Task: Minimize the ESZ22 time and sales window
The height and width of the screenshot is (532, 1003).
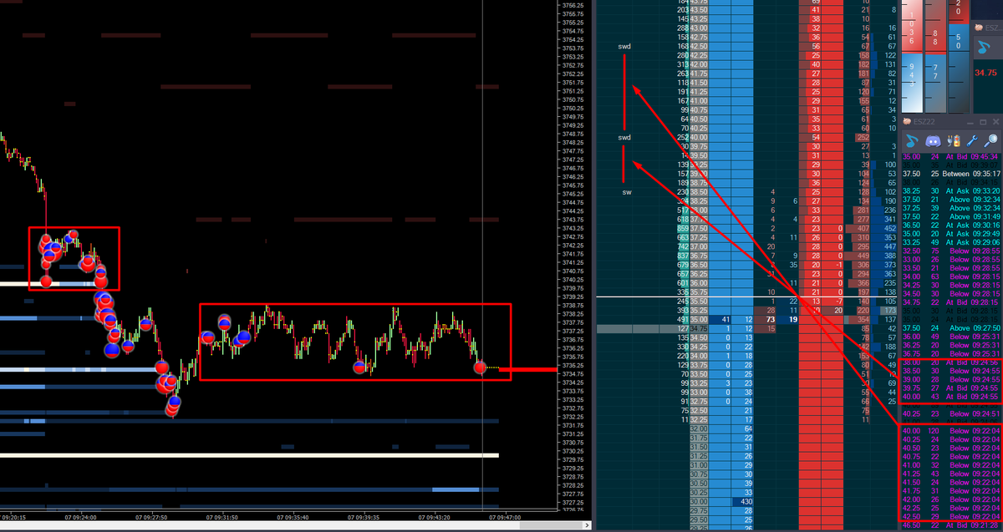Action: click(x=970, y=123)
